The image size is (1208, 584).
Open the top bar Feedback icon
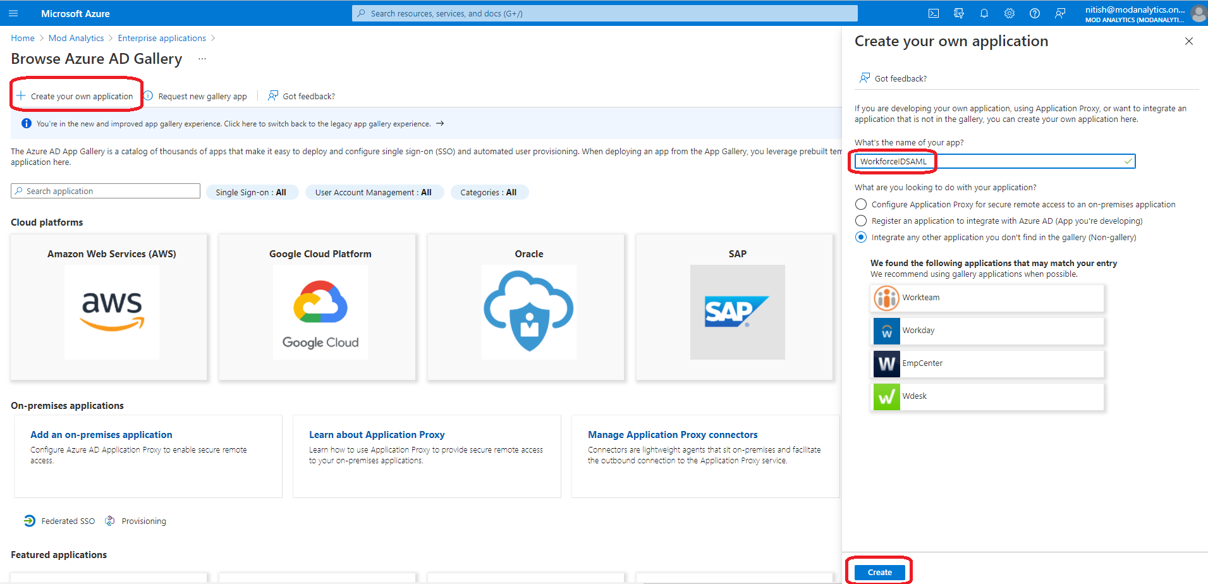coord(1060,13)
